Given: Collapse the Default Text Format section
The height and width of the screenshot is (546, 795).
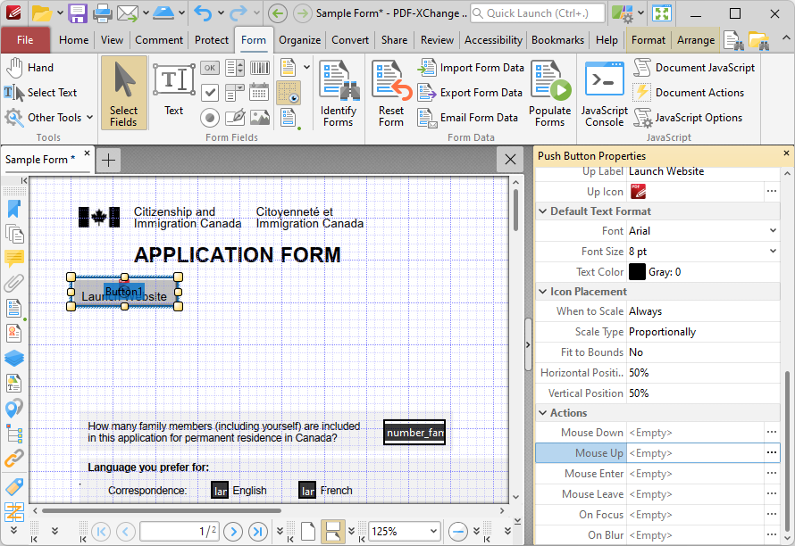Looking at the screenshot, I should coord(543,211).
